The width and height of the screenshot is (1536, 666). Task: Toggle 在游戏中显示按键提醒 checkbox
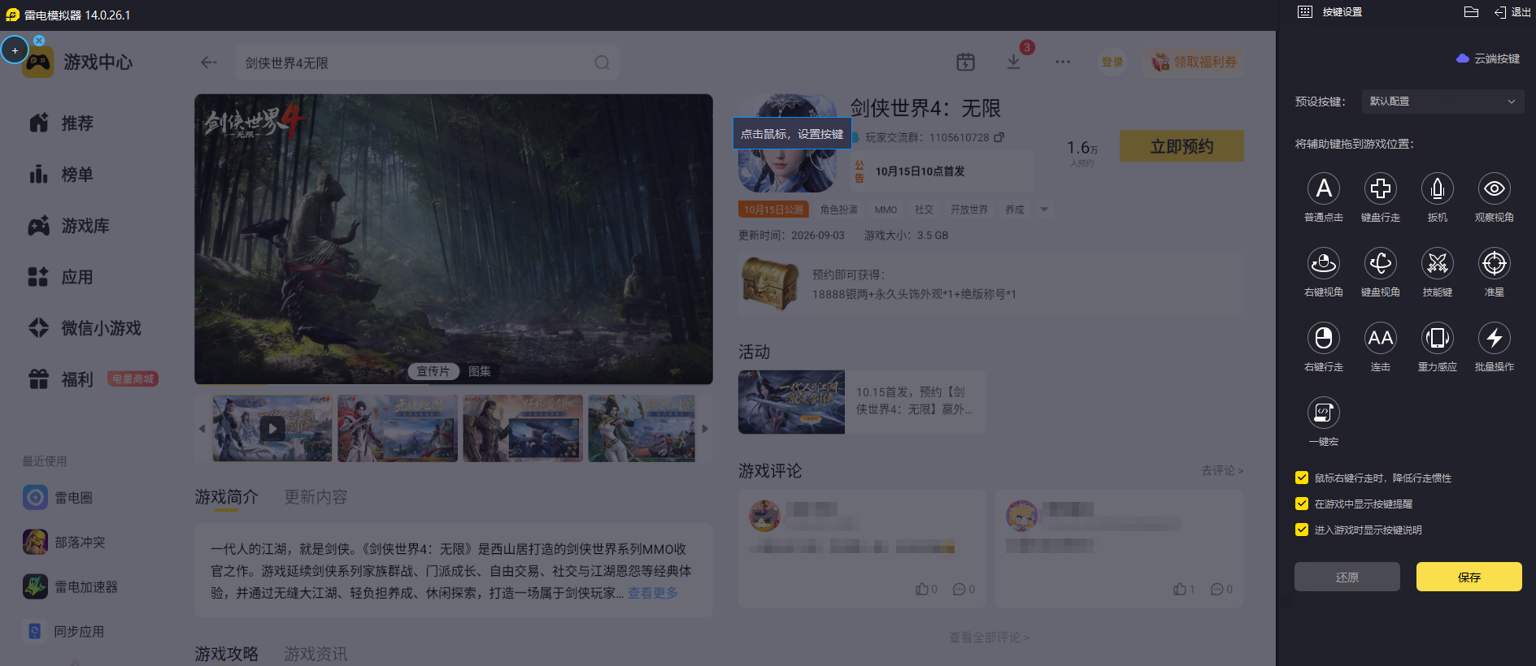(1302, 504)
